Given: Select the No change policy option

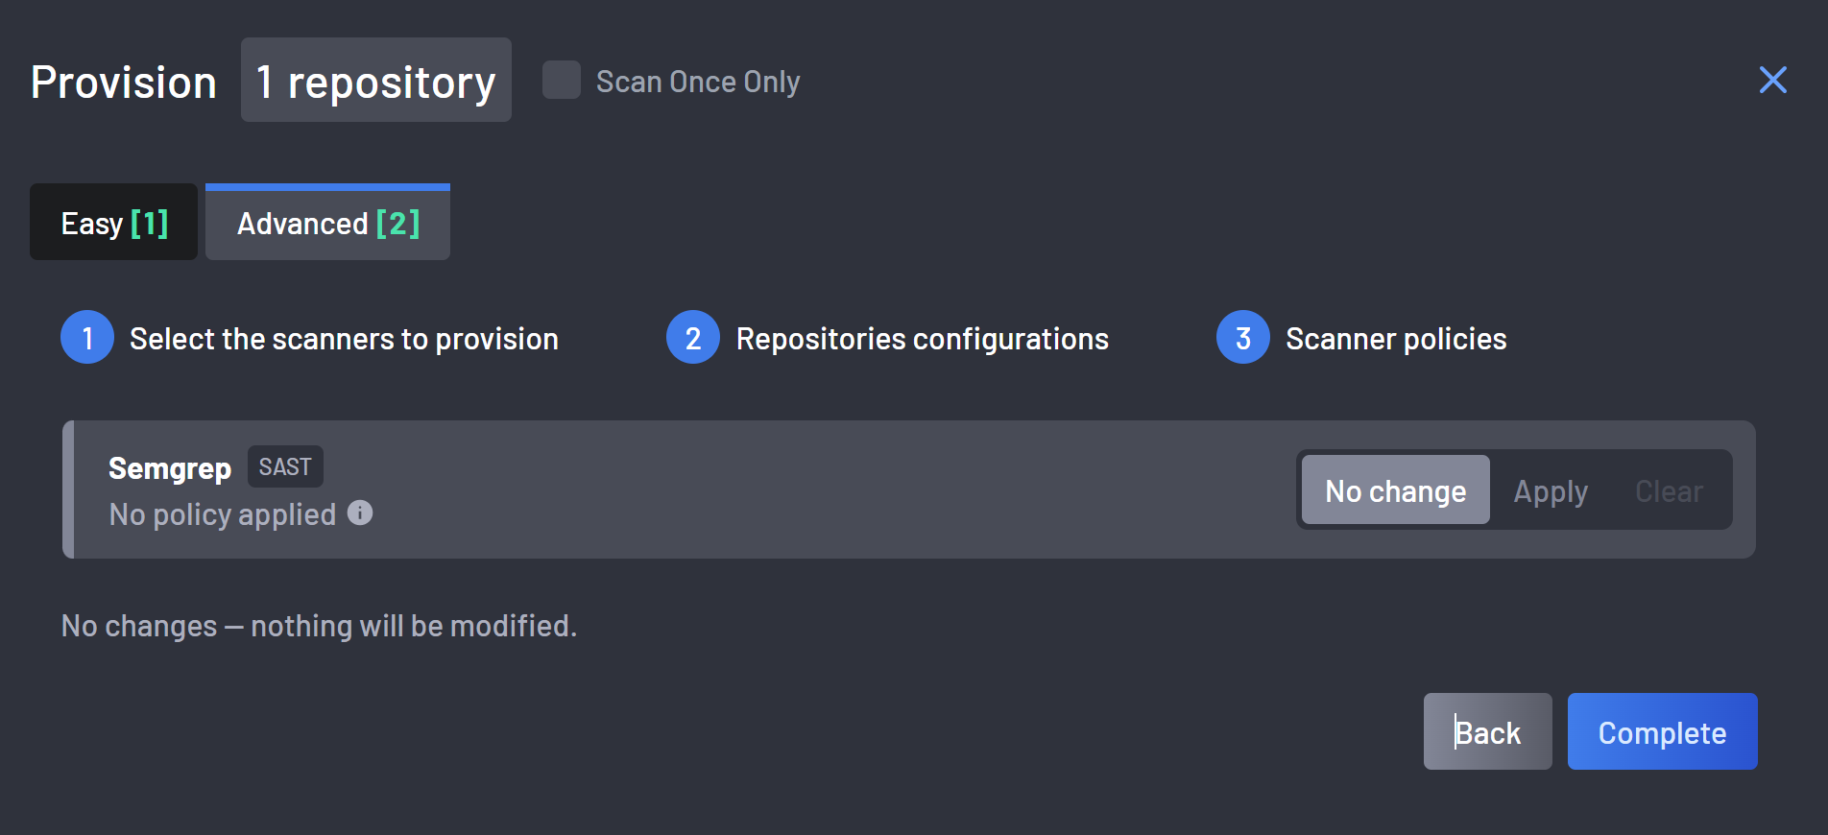Looking at the screenshot, I should click(x=1396, y=489).
